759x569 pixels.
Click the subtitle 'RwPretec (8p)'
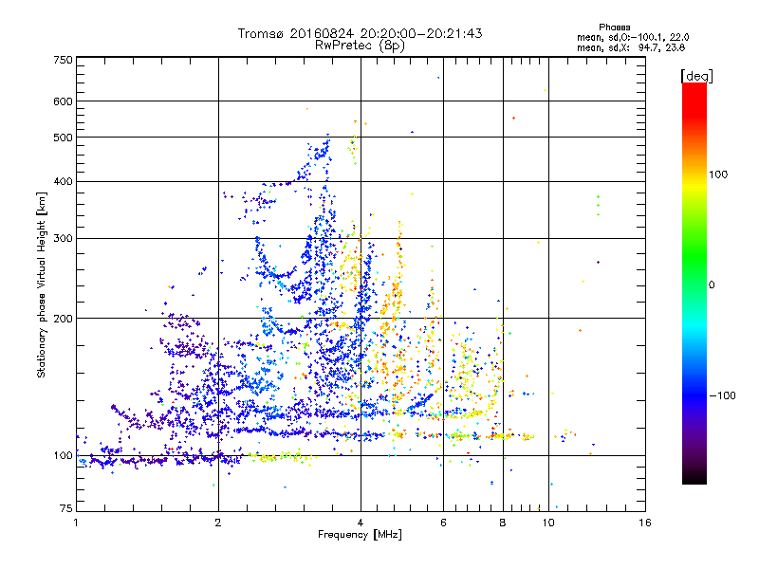[361, 46]
